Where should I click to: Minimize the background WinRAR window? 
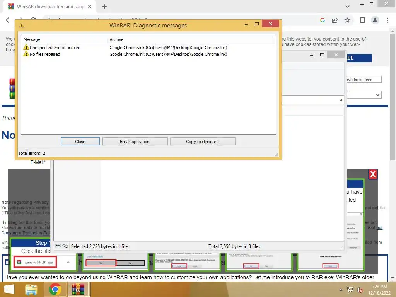tap(312, 55)
